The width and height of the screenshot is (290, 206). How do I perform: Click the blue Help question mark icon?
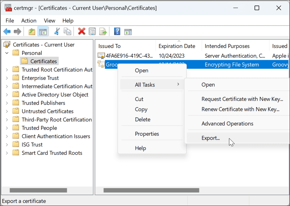coord(117,31)
